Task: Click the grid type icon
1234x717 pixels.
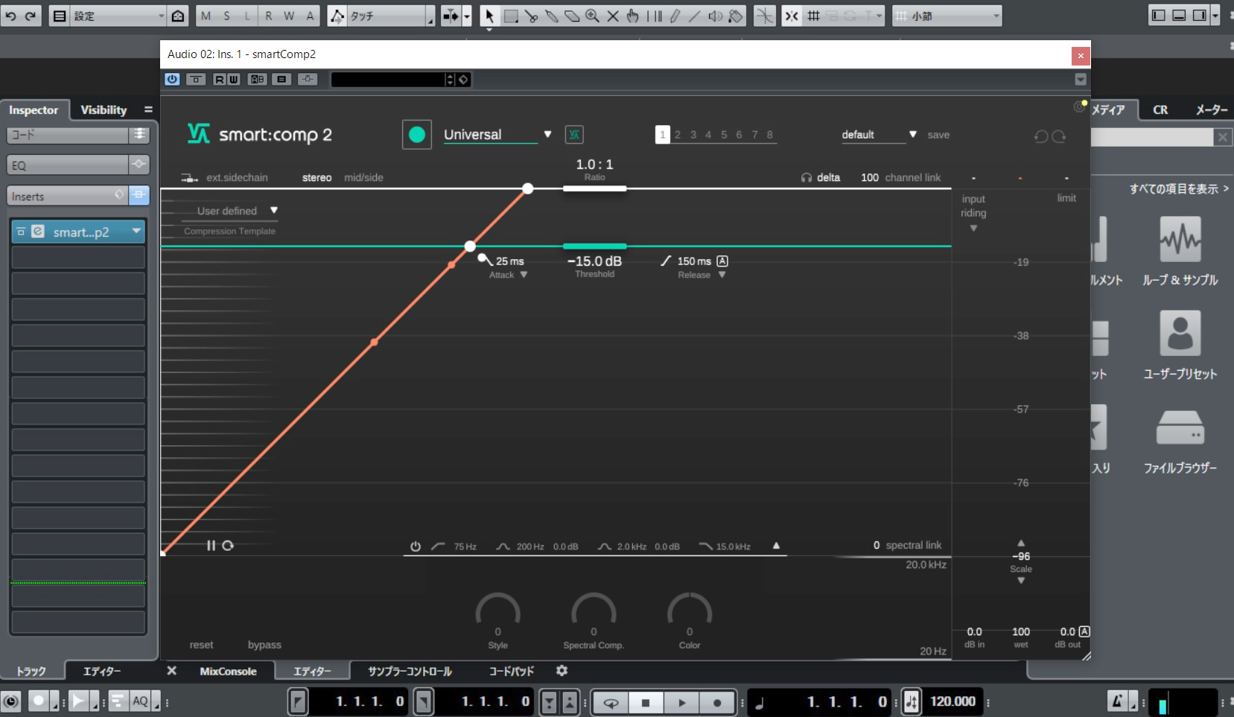Action: (x=813, y=16)
